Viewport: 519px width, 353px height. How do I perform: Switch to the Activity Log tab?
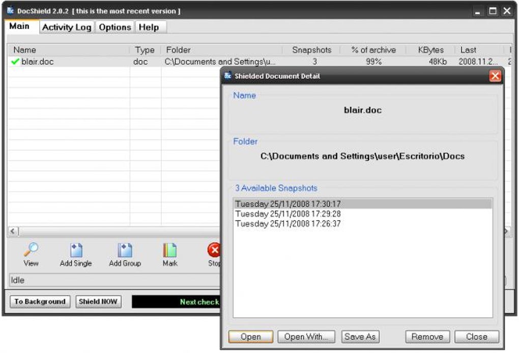pos(66,27)
